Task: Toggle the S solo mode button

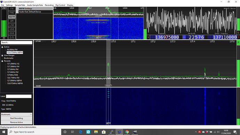Action: pos(238,33)
